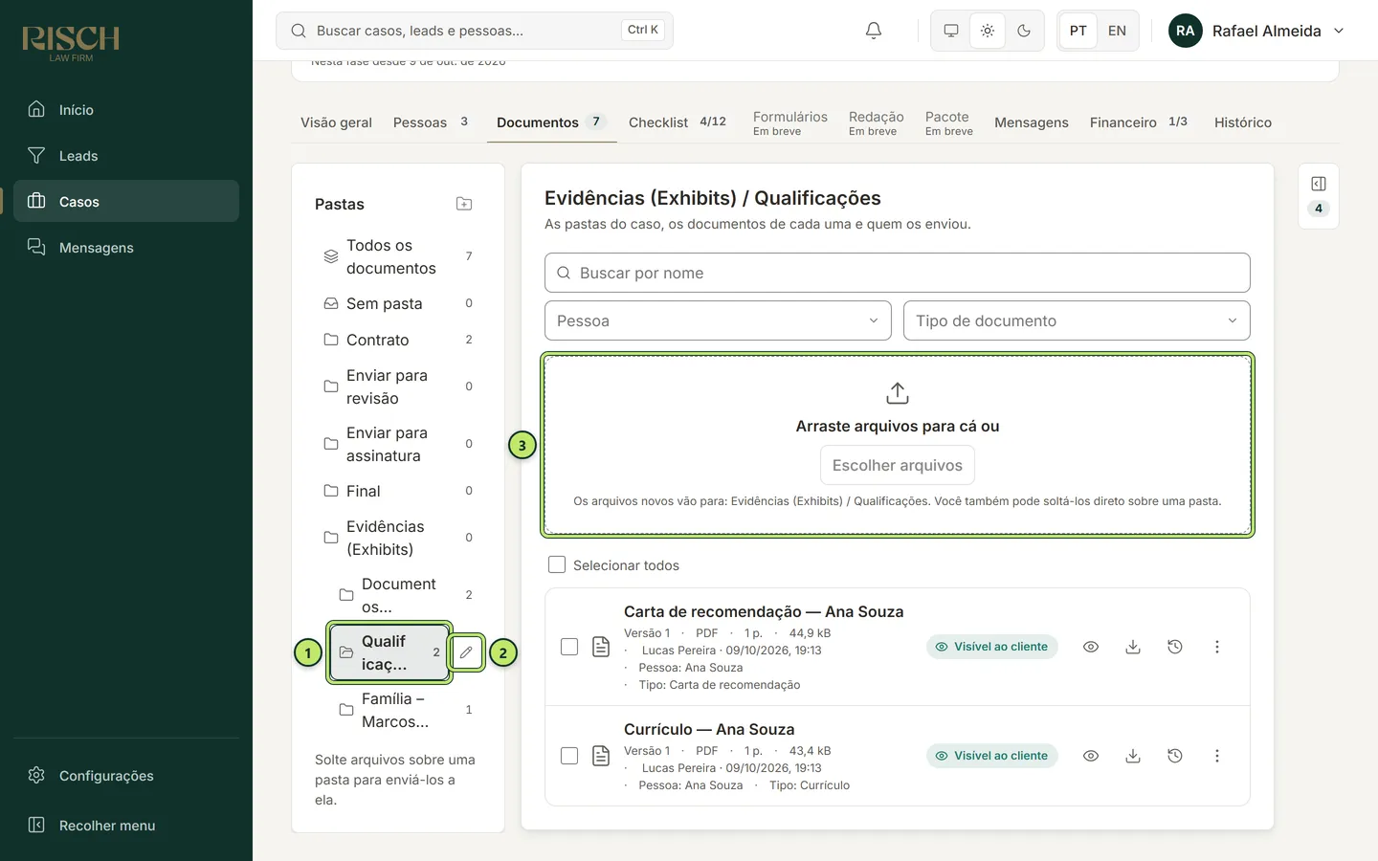1378x861 pixels.
Task: Switch to Visão geral tab
Action: pyautogui.click(x=336, y=122)
